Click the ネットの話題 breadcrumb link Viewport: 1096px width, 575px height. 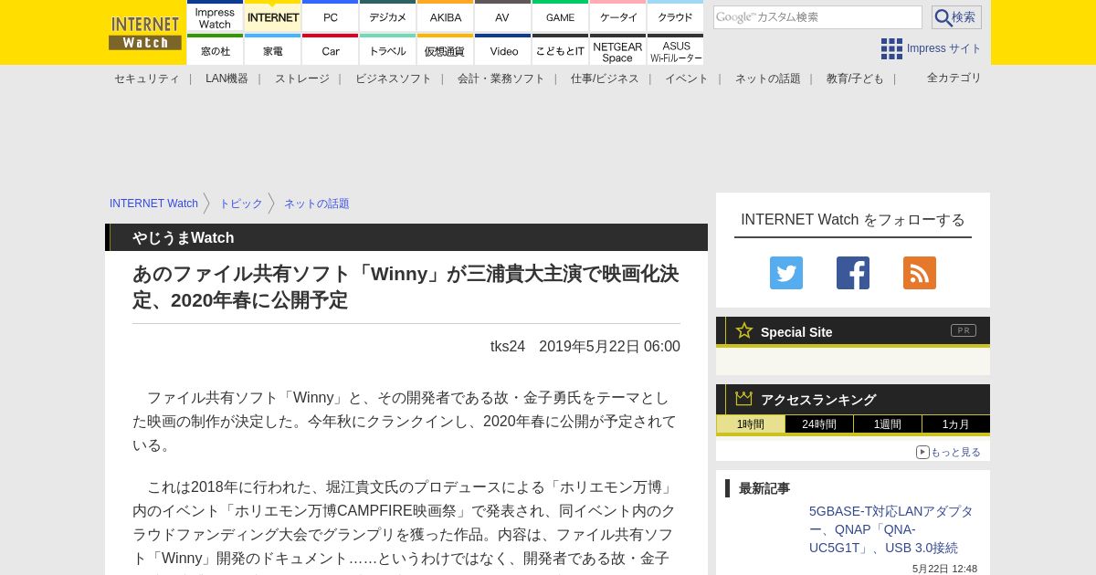coord(317,204)
